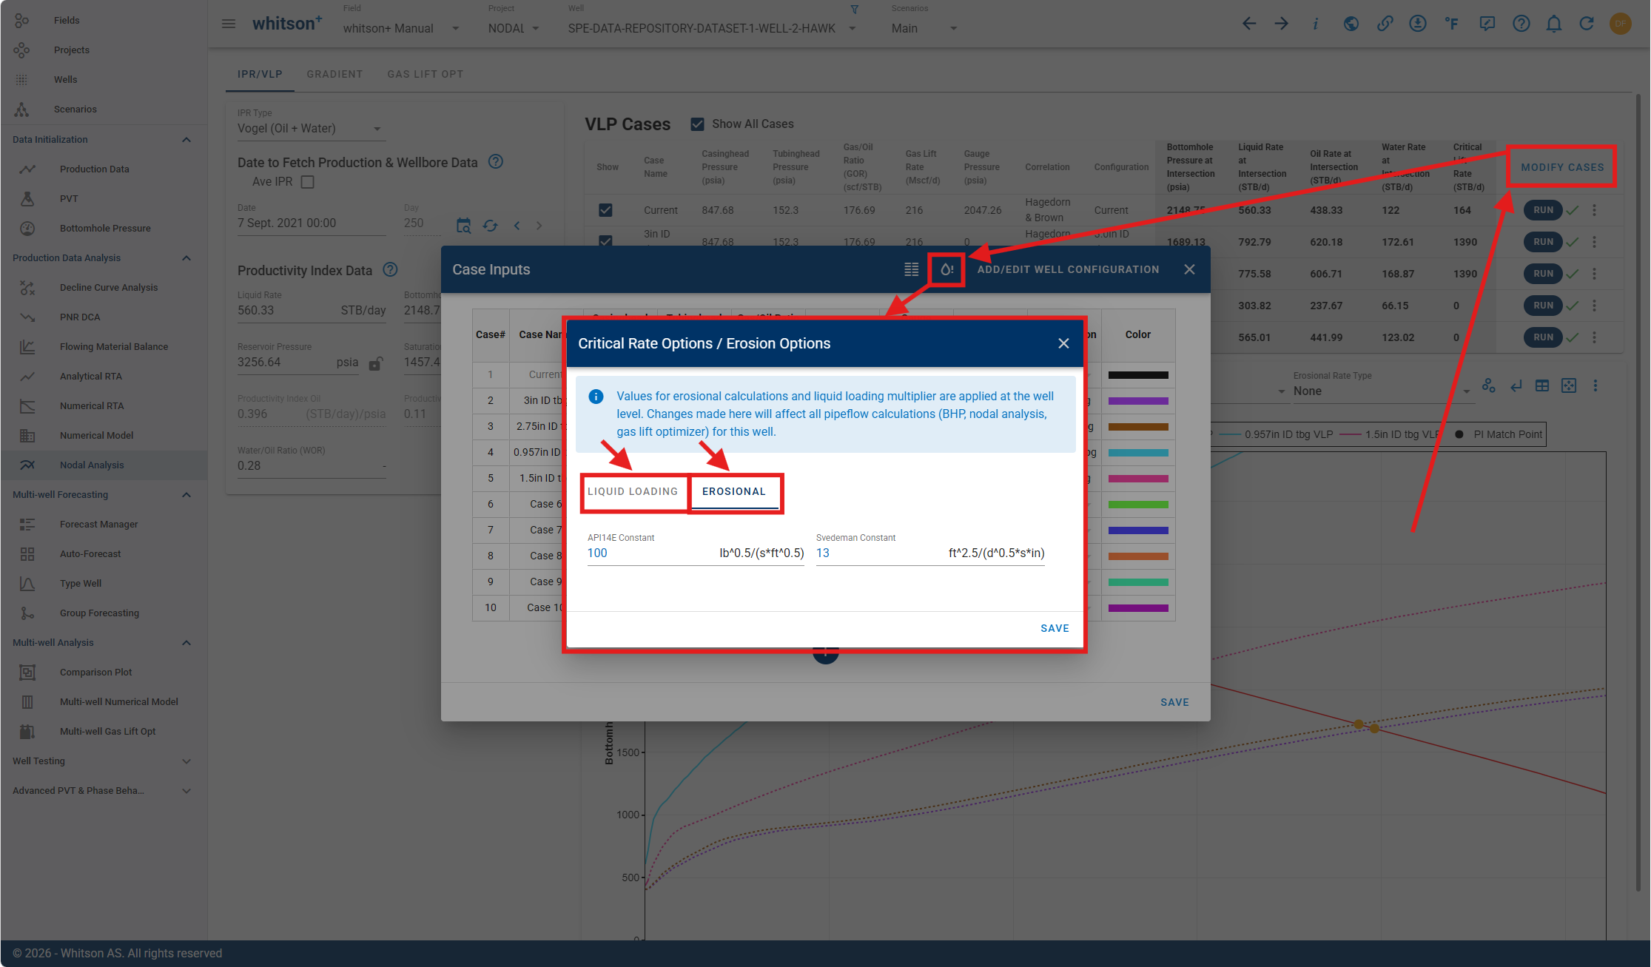Open the Project NODAL dropdown
1651x967 pixels.
[x=514, y=28]
